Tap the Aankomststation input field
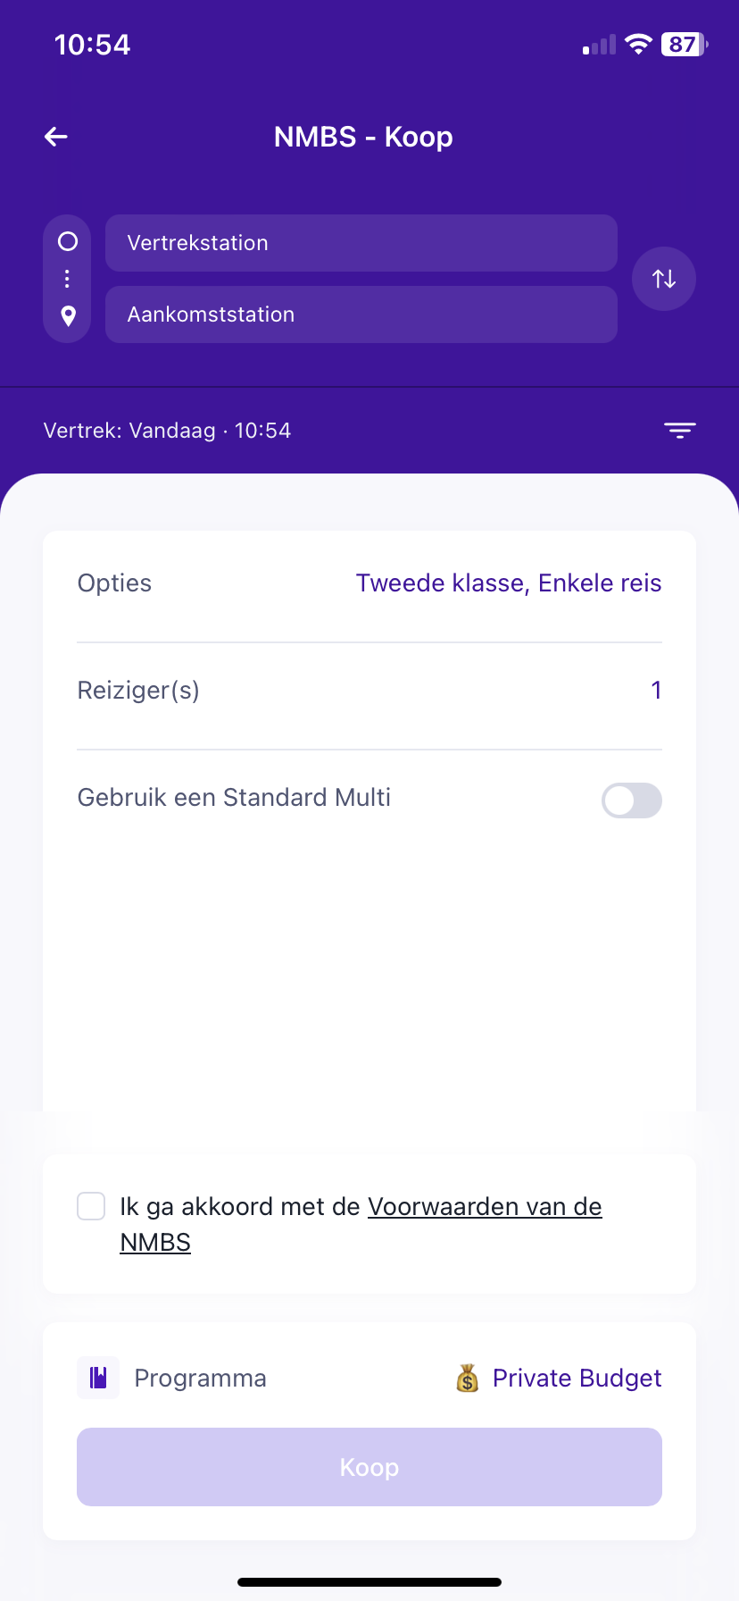Viewport: 739px width, 1601px height. [361, 314]
